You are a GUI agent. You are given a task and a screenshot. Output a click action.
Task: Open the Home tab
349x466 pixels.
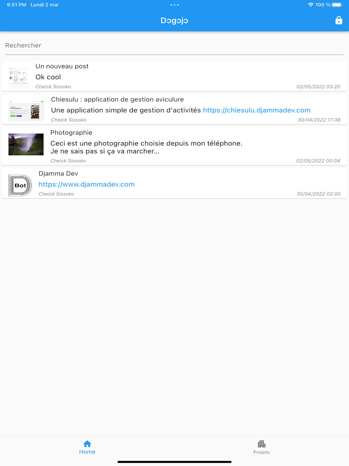coord(87,447)
